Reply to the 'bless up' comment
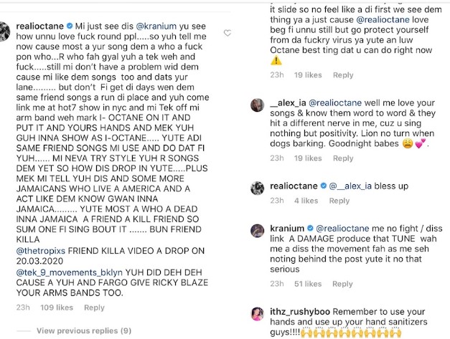This screenshot has height=339, width=450. tap(339, 201)
